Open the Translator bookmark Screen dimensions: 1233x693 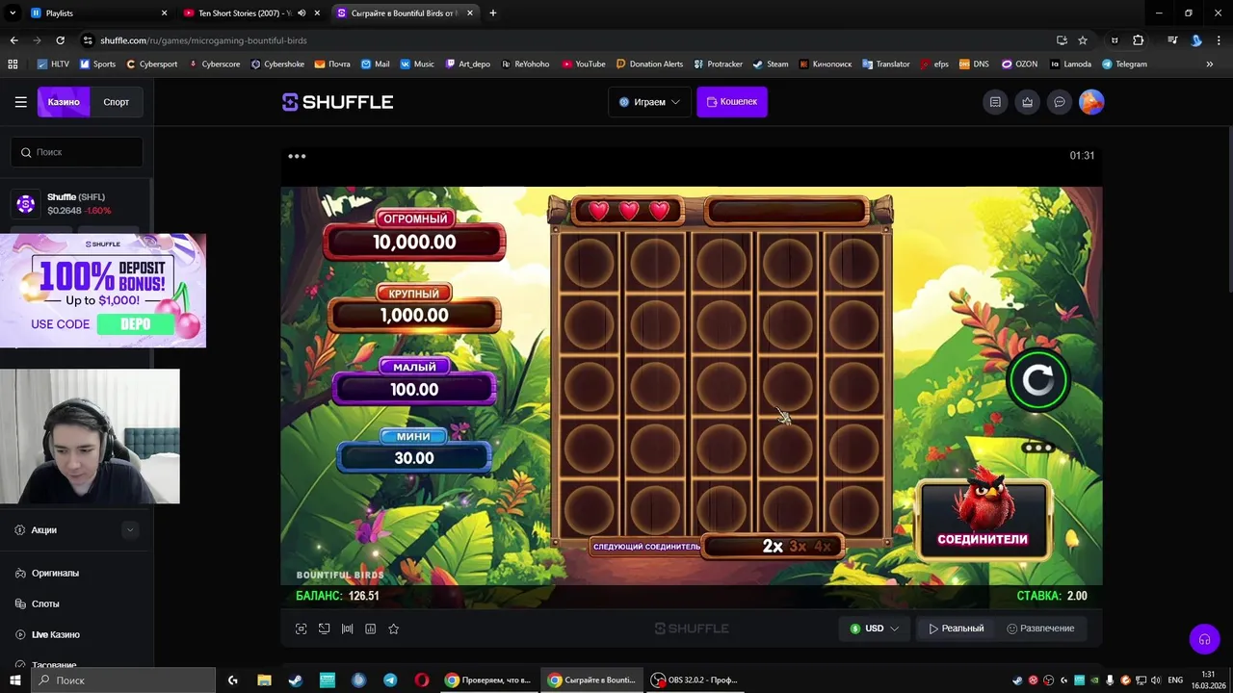tap(885, 64)
